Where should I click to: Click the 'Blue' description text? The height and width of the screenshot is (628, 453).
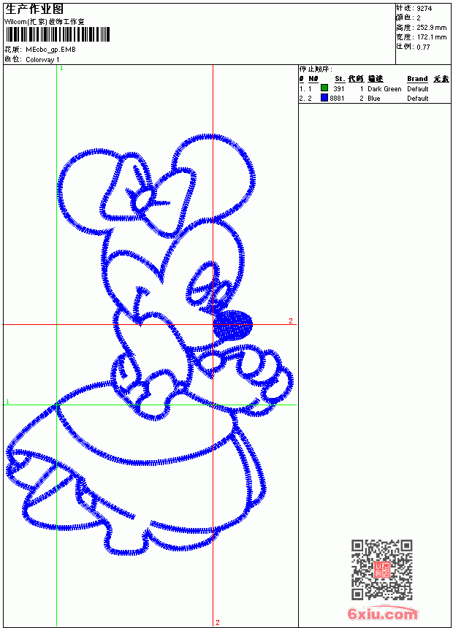click(373, 98)
